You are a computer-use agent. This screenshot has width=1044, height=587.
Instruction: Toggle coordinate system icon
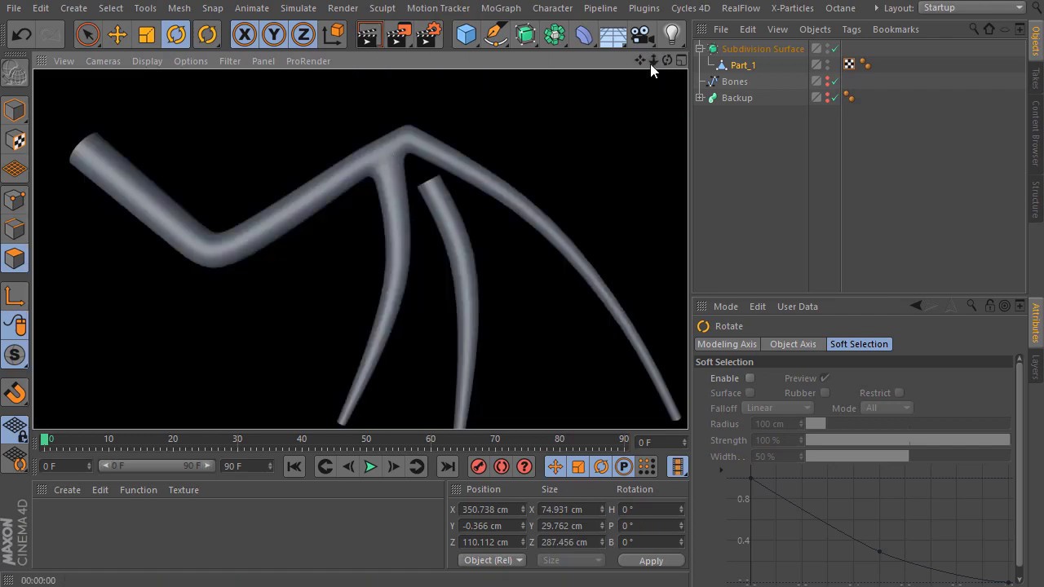(x=334, y=34)
